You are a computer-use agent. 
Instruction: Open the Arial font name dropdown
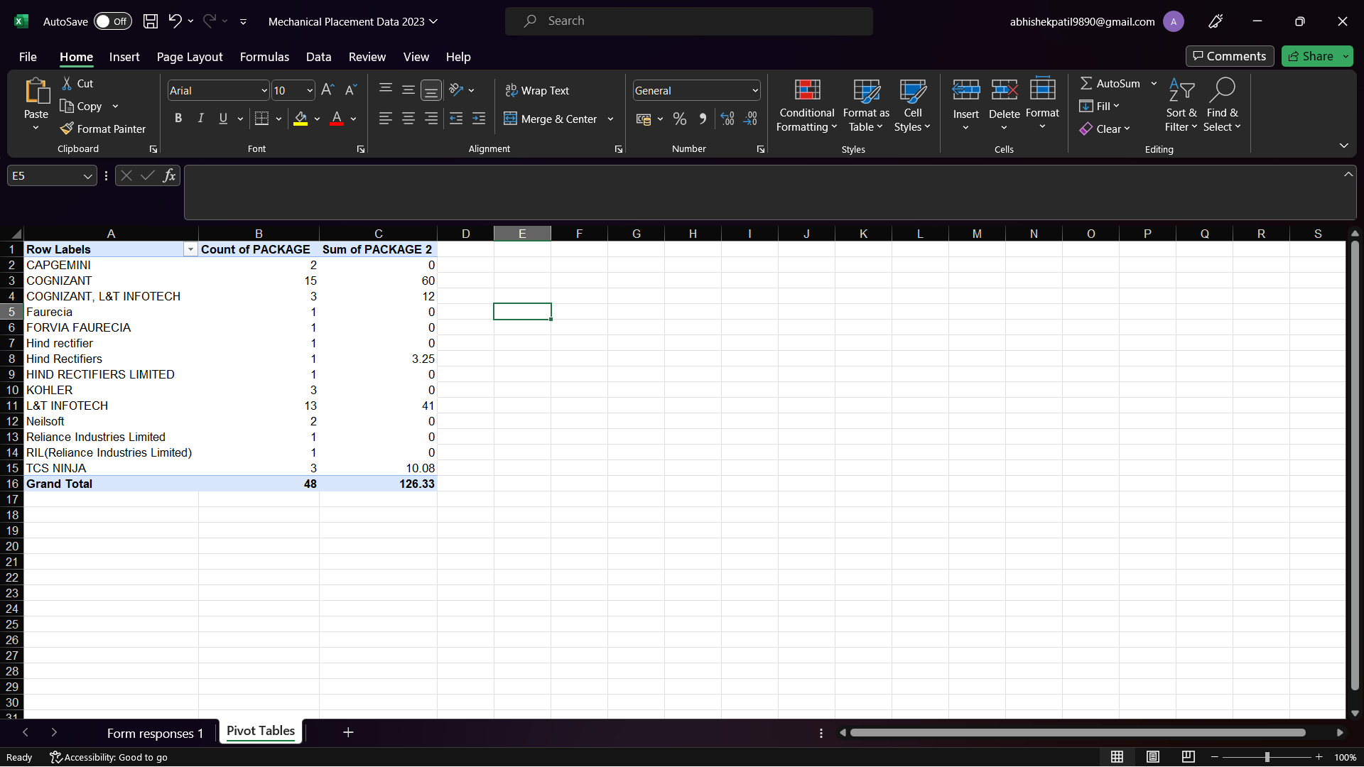264,90
